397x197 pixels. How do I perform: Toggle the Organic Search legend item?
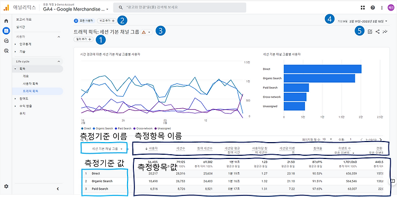tap(103, 128)
